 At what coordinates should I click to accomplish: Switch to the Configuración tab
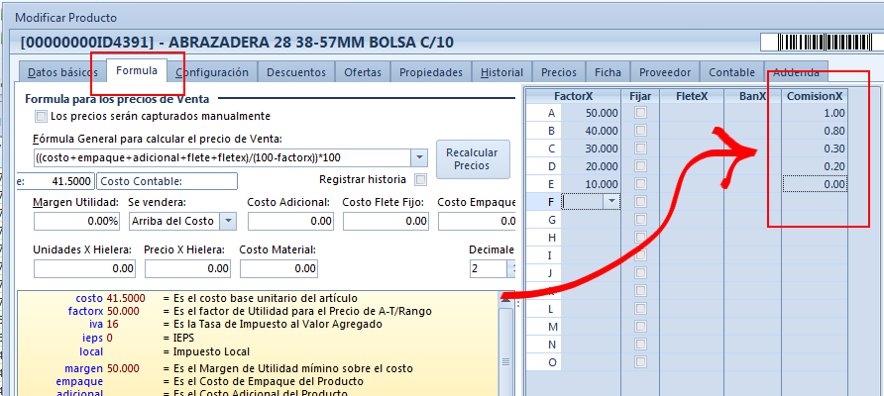(212, 72)
